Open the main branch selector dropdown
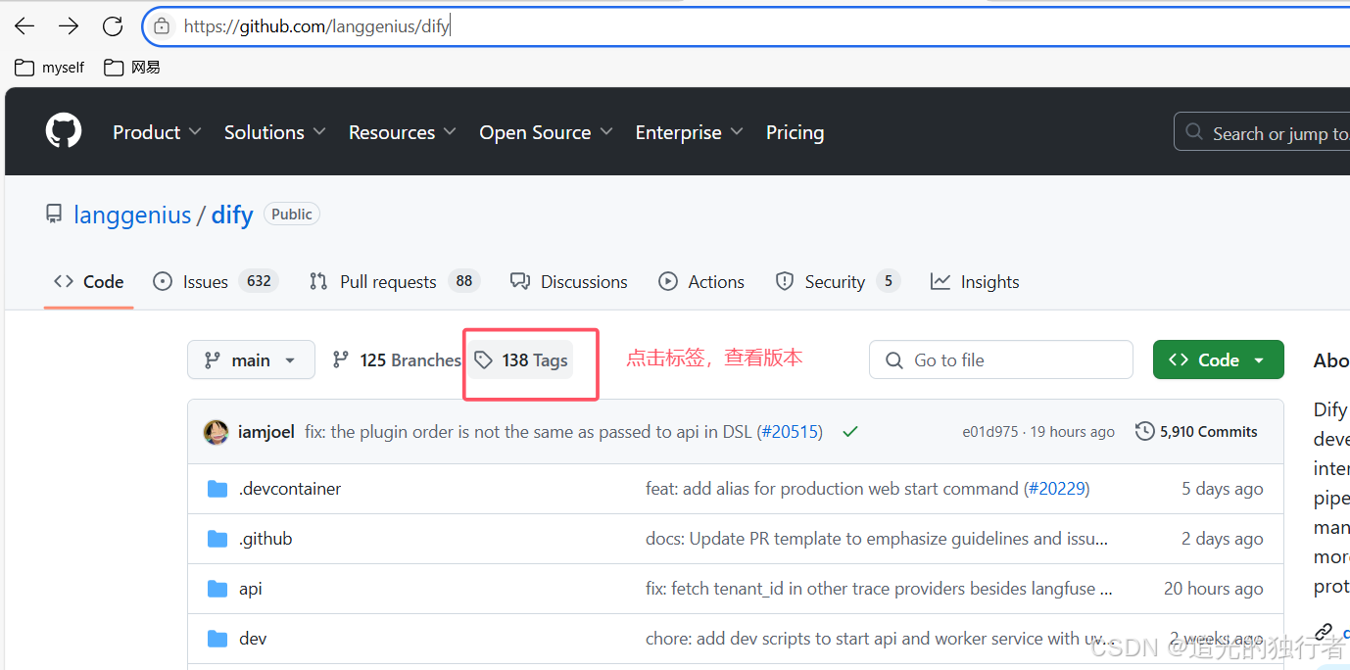Viewport: 1350px width, 670px height. click(x=251, y=359)
